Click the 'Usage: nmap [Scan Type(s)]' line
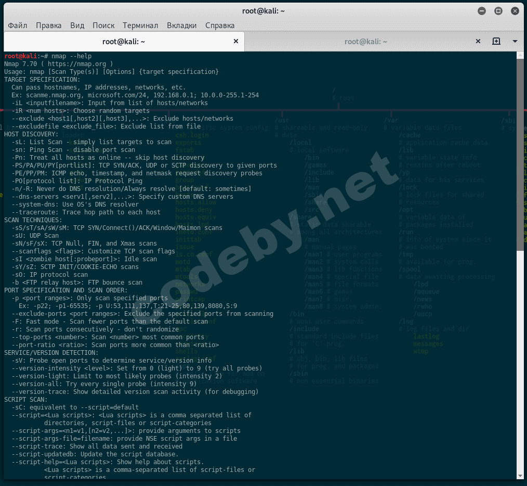Image resolution: width=527 pixels, height=486 pixels. [111, 72]
